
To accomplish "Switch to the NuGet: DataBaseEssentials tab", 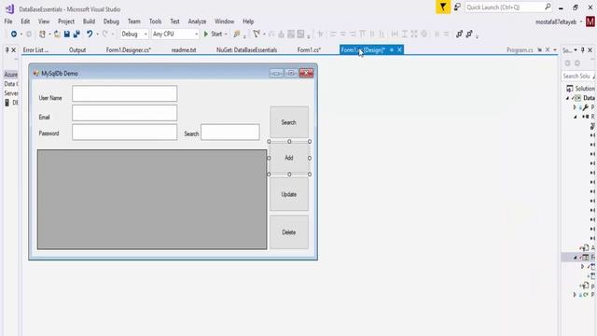I will 246,49.
